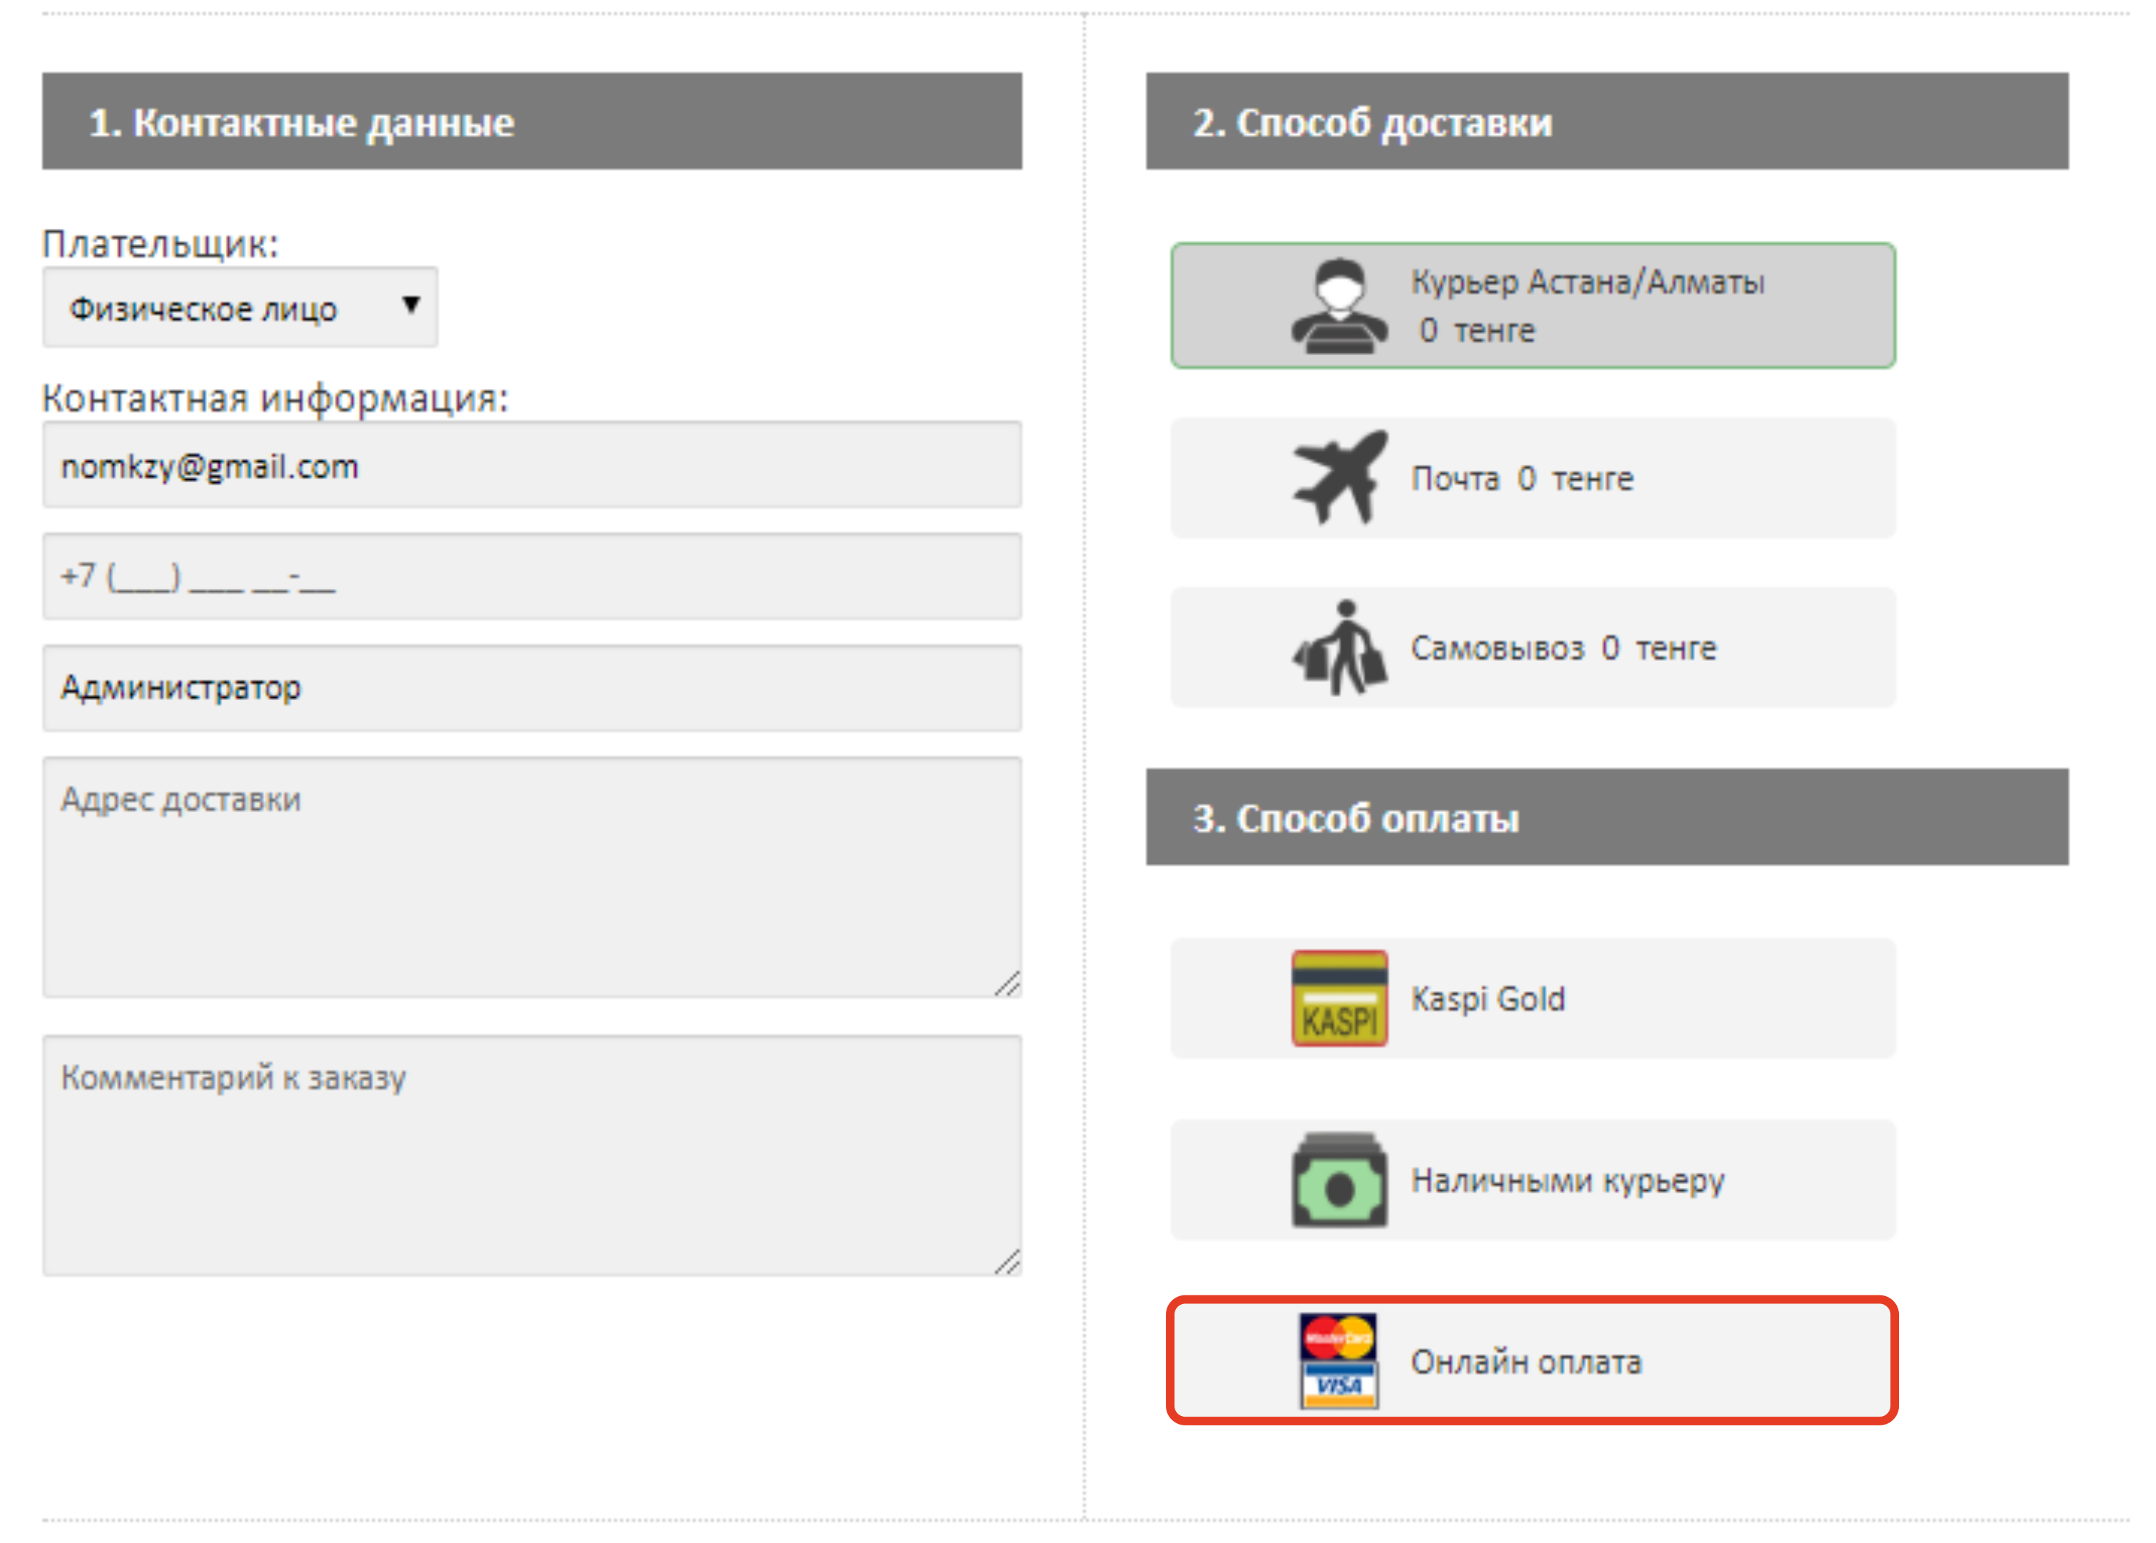2156x1543 pixels.
Task: Click the Адрес доставки textarea resize handle
Action: tap(1008, 983)
